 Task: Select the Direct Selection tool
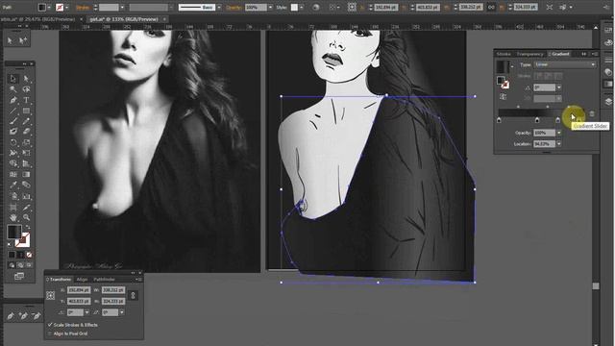26,79
